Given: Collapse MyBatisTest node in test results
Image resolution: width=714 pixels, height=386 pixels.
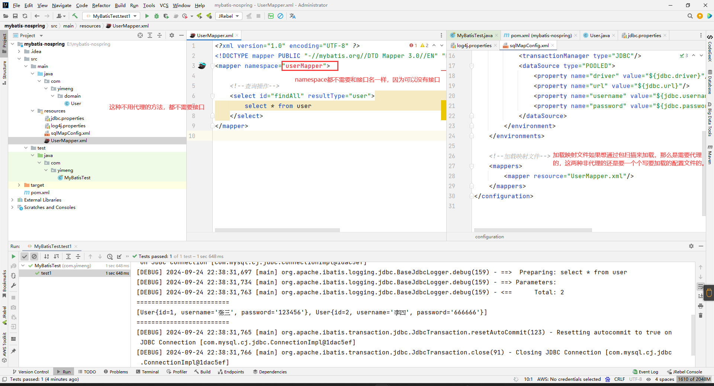Looking at the screenshot, I should [x=23, y=265].
